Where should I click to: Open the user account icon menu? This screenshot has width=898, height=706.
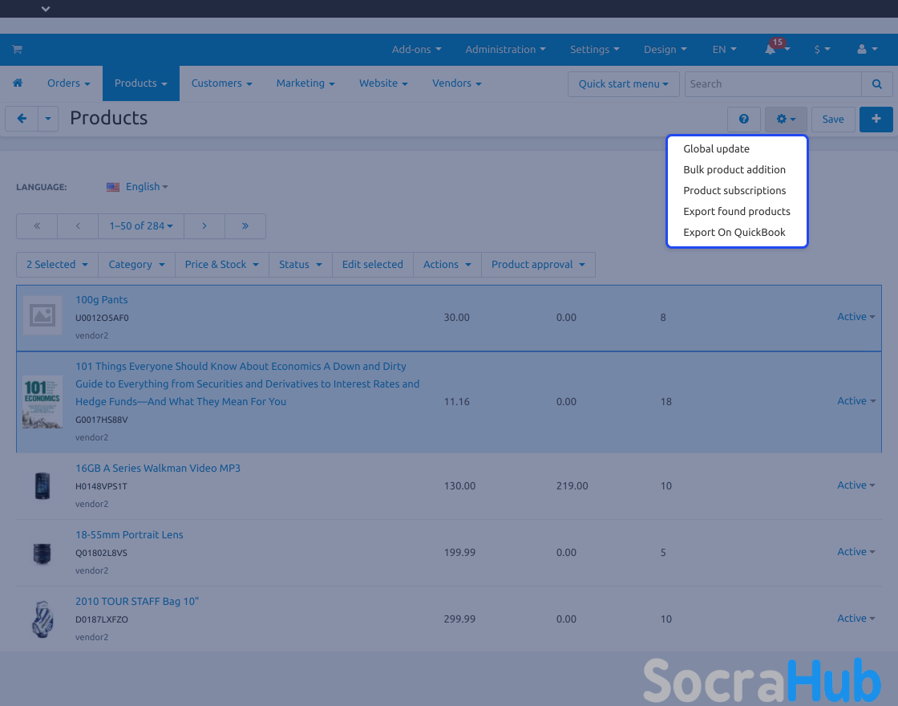click(x=866, y=50)
